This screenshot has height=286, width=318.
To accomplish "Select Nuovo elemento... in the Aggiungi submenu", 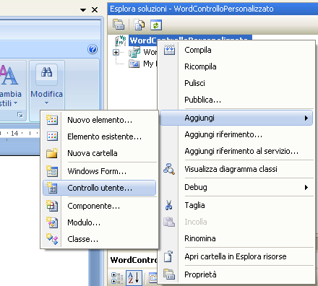I will click(100, 120).
